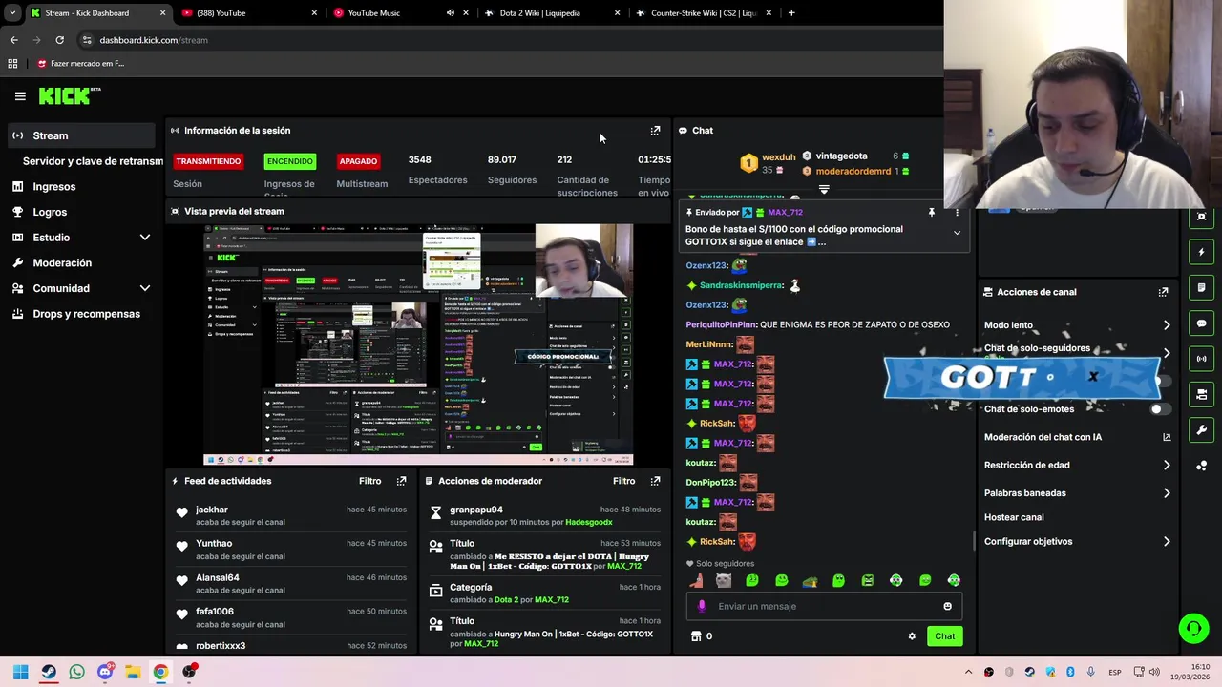Pop out the Acciones de canal panel

click(x=1163, y=292)
